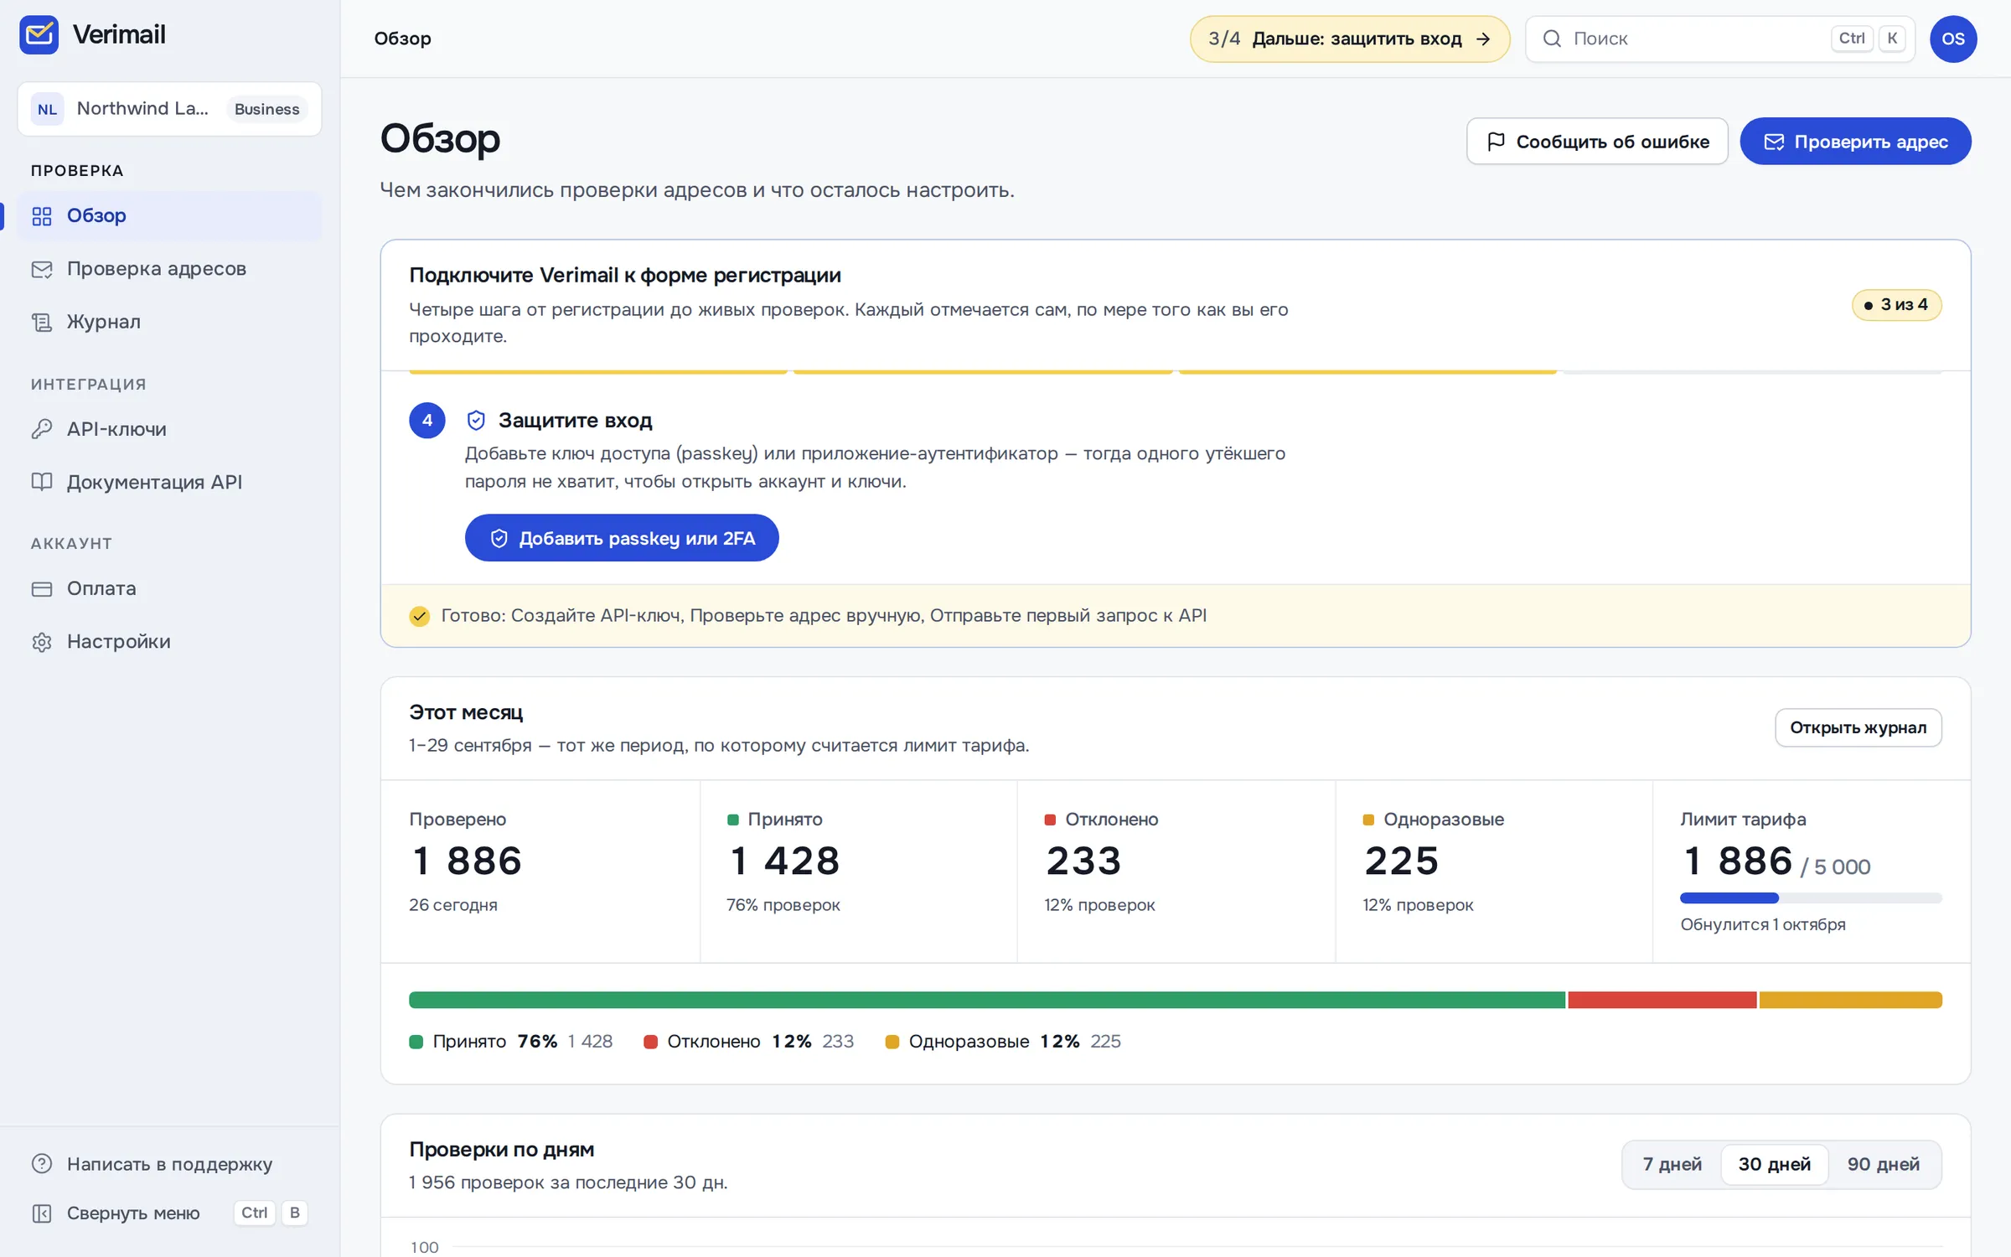This screenshot has height=1257, width=2011.
Task: Click the book icon for Документация API
Action: (42, 482)
